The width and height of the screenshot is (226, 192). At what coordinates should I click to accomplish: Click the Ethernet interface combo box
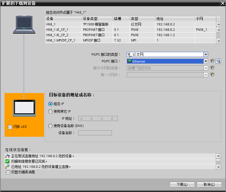167,61
